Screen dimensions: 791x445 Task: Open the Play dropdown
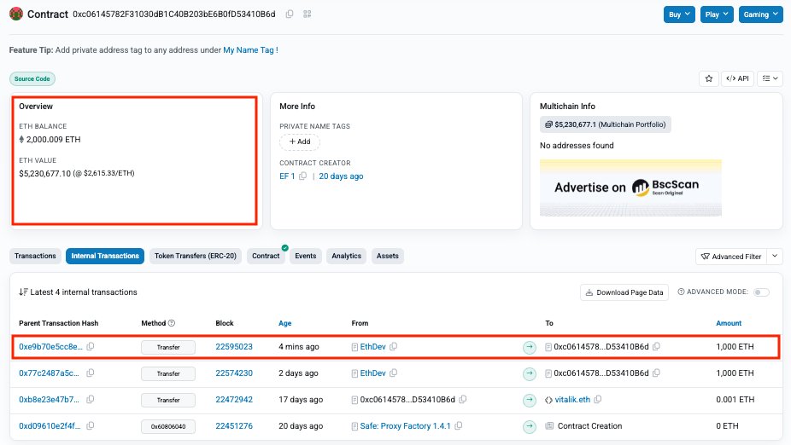pyautogui.click(x=717, y=14)
